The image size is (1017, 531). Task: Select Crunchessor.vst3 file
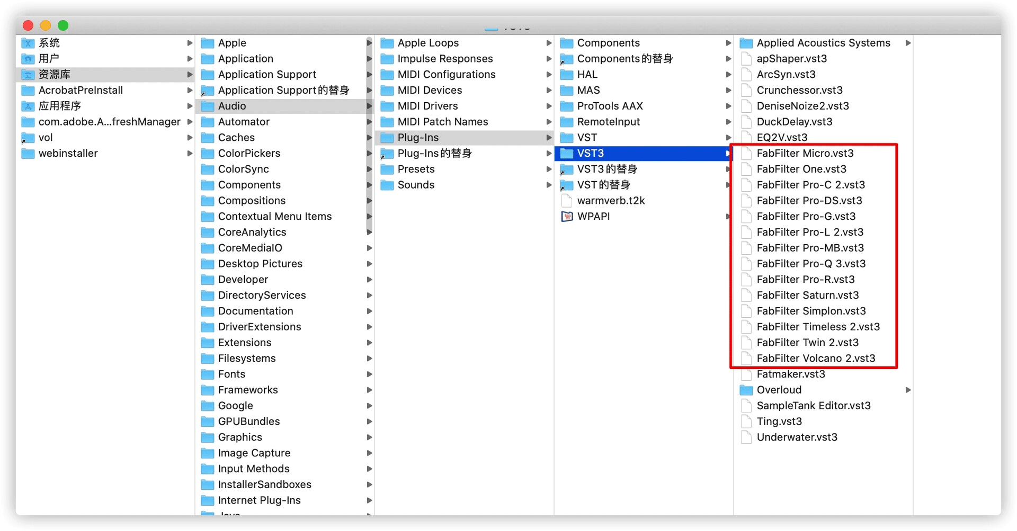click(799, 91)
